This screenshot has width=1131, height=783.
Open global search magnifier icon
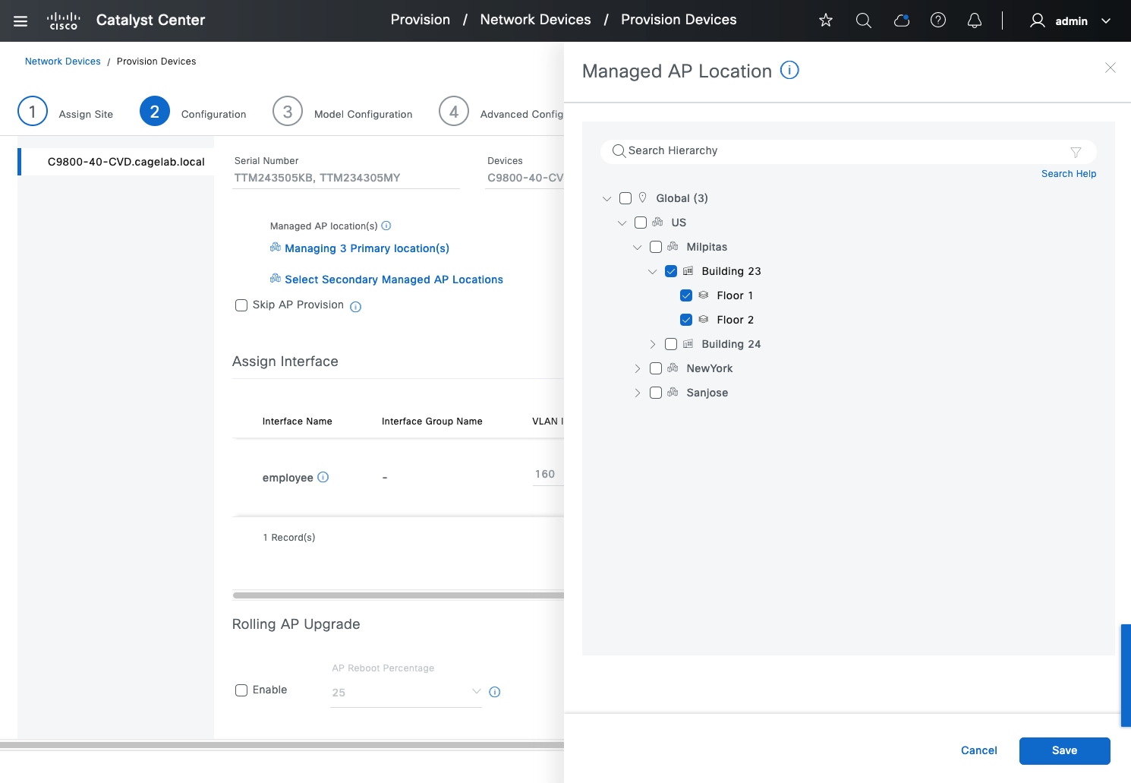[863, 21]
